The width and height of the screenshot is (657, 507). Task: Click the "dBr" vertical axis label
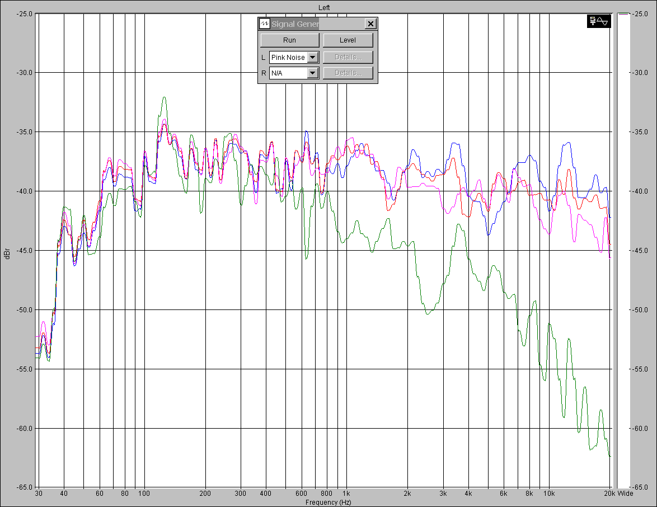pos(7,253)
